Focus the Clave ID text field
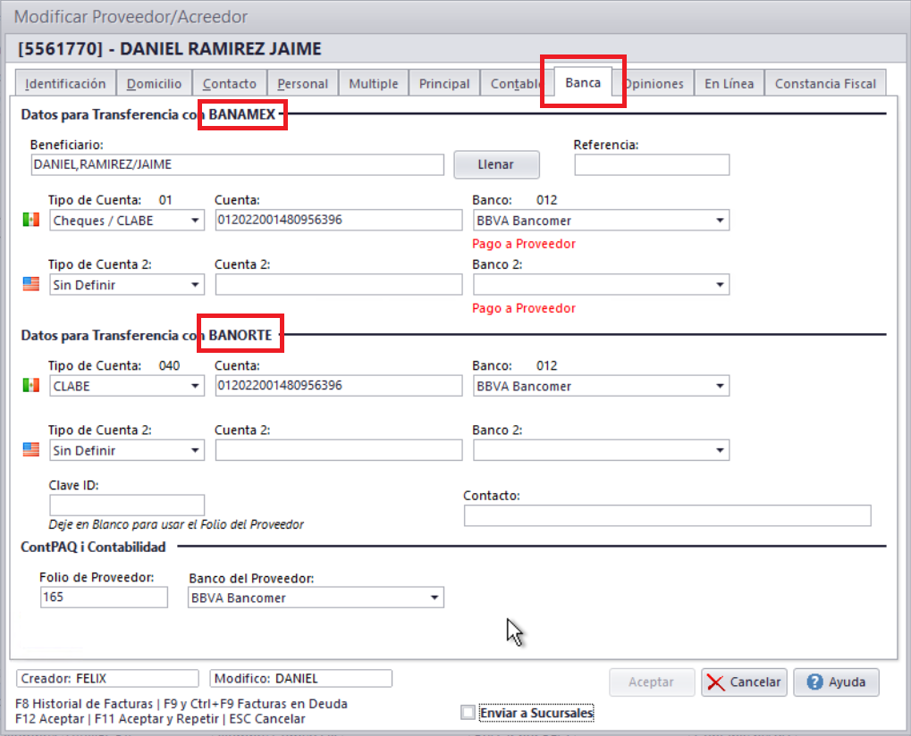This screenshot has width=911, height=736. click(127, 505)
